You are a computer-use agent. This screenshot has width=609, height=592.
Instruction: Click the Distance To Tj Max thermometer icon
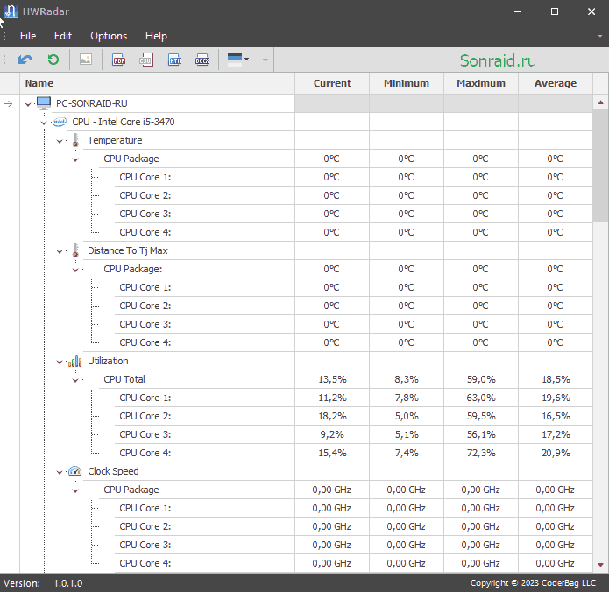[75, 250]
